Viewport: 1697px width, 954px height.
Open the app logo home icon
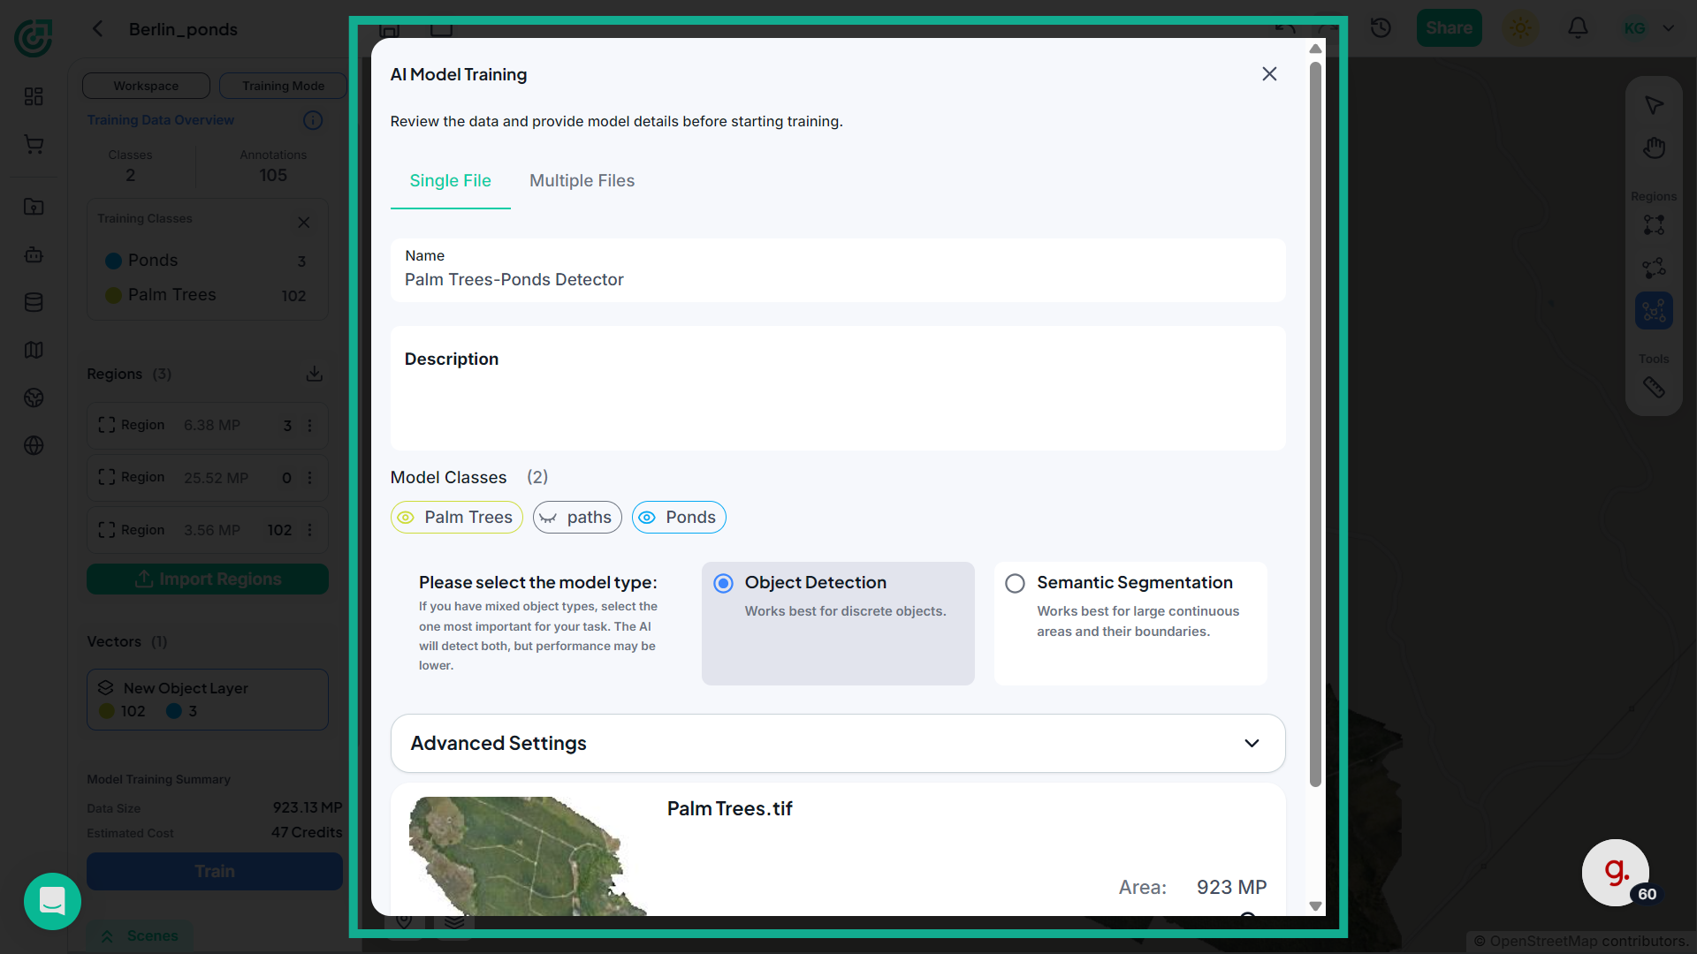[x=34, y=38]
